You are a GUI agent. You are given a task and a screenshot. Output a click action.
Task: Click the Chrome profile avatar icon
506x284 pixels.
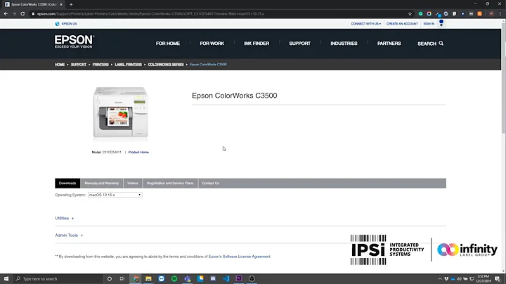pos(491,14)
